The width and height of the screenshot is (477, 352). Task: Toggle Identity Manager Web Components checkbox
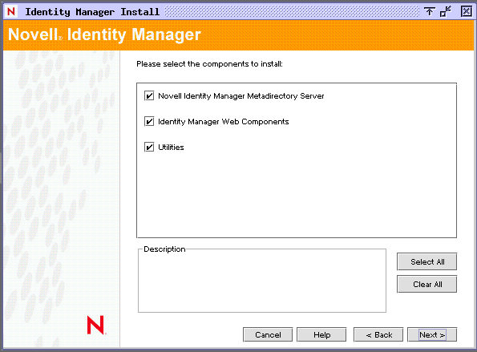(x=149, y=121)
